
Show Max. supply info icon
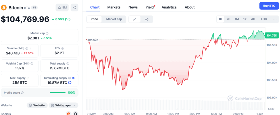click(x=28, y=78)
